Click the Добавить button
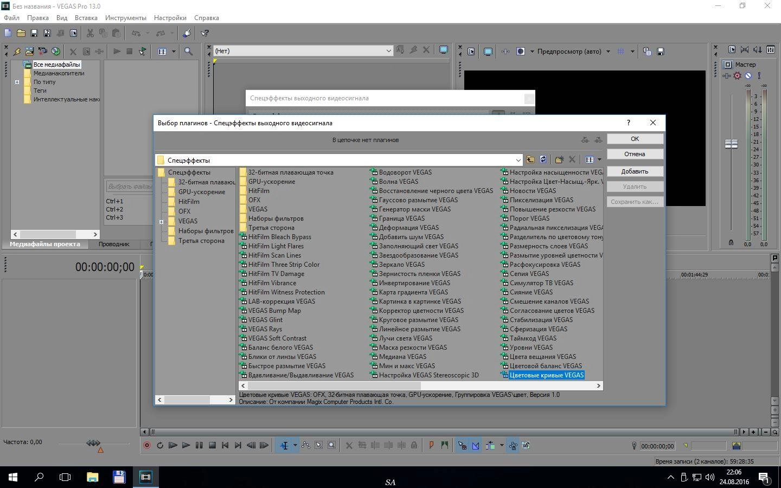The width and height of the screenshot is (781, 488). click(x=635, y=171)
